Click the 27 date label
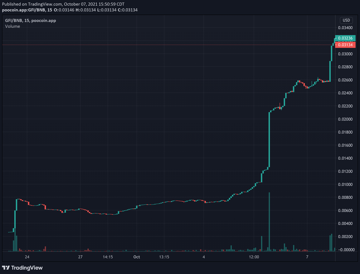 tap(80, 257)
